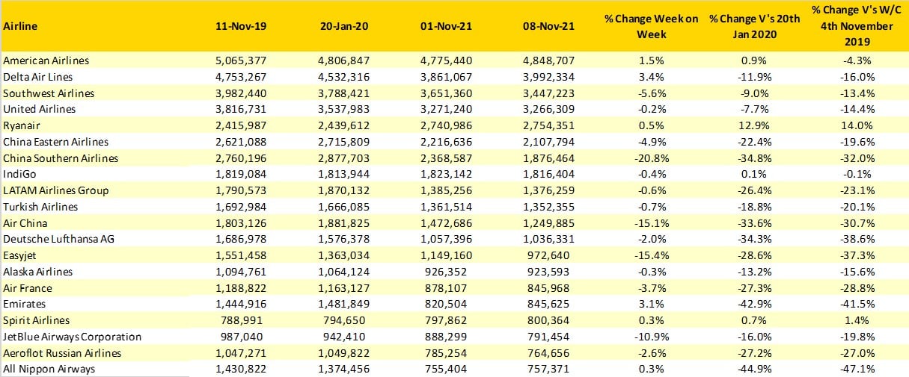Click the All Nippon Airways cell
The width and height of the screenshot is (909, 377).
(49, 369)
